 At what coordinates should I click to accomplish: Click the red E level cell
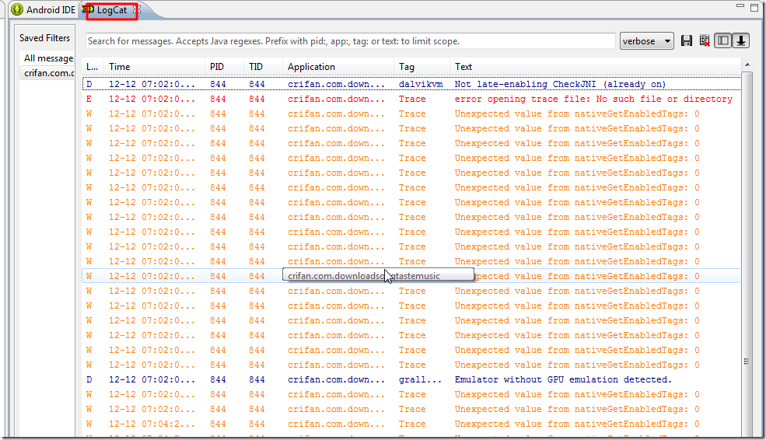(89, 99)
